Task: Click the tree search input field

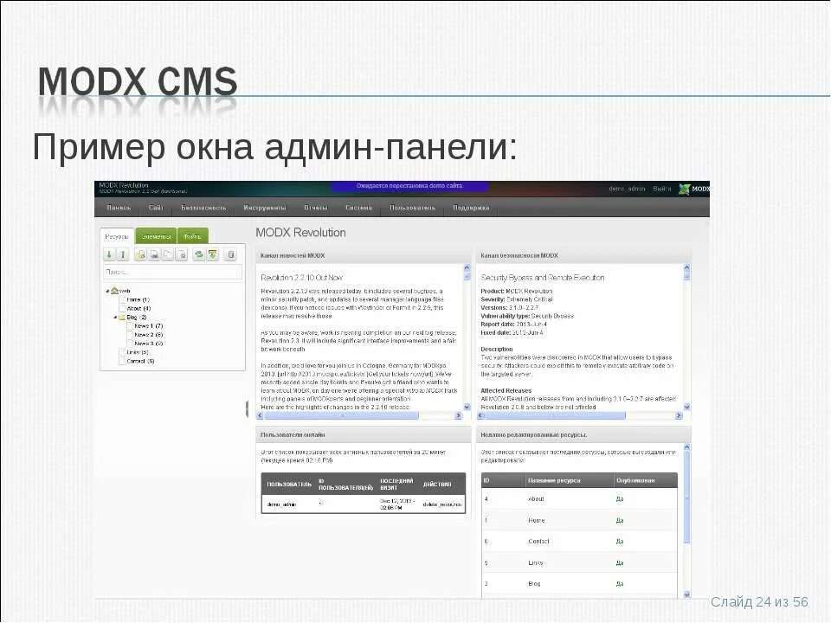Action: (x=172, y=272)
